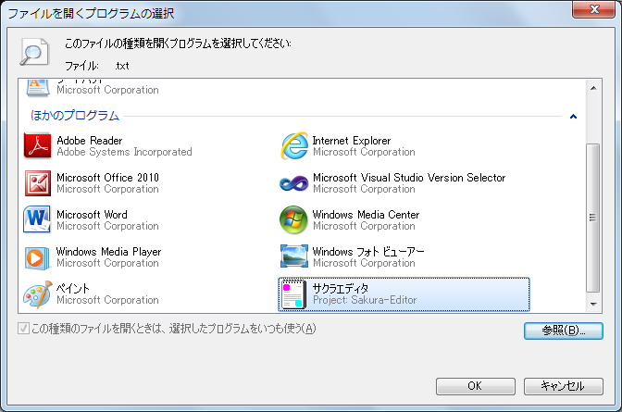Image resolution: width=622 pixels, height=412 pixels.
Task: Select the Microsoft Office 2010 icon
Action: (38, 183)
